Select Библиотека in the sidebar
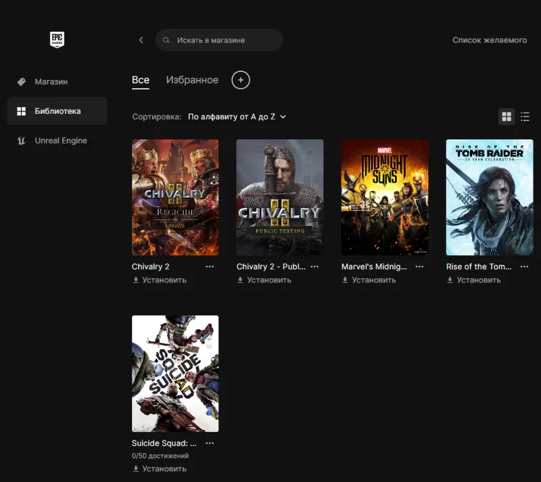 tap(57, 111)
